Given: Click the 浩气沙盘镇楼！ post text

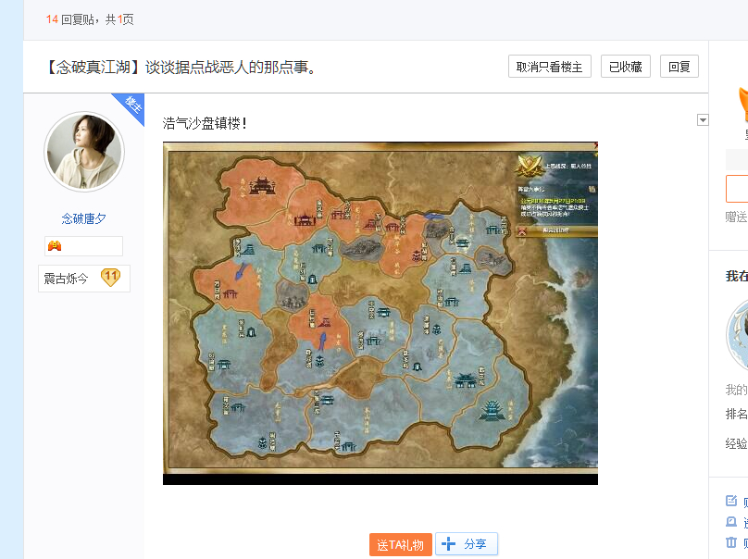Looking at the screenshot, I should (205, 123).
